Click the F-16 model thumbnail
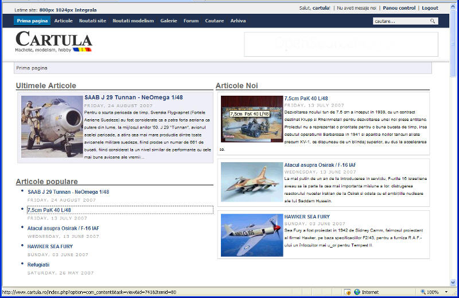The height and width of the screenshot is (298, 459). click(252, 182)
